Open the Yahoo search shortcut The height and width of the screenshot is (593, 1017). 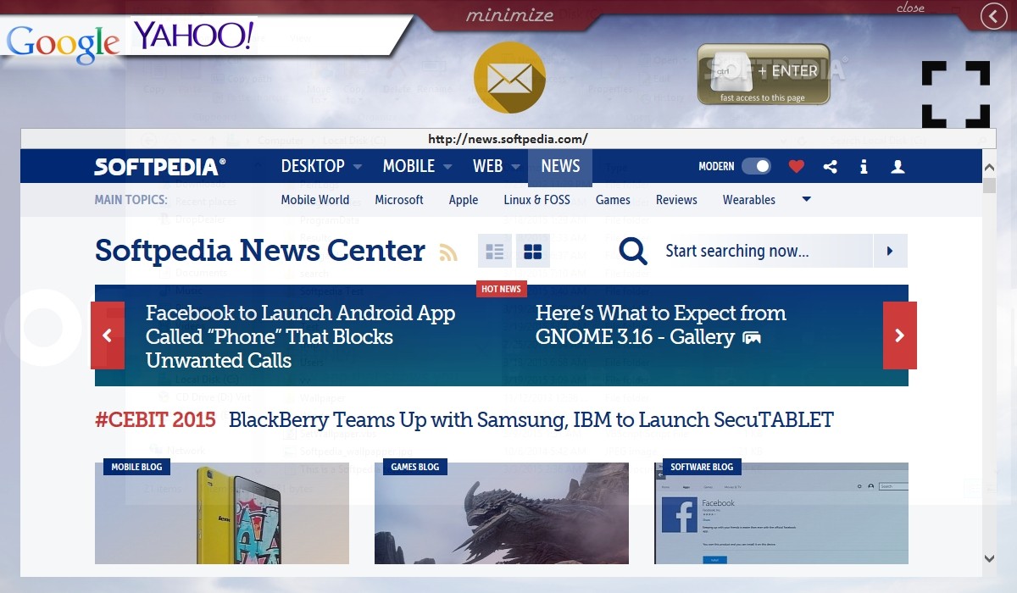tap(194, 36)
